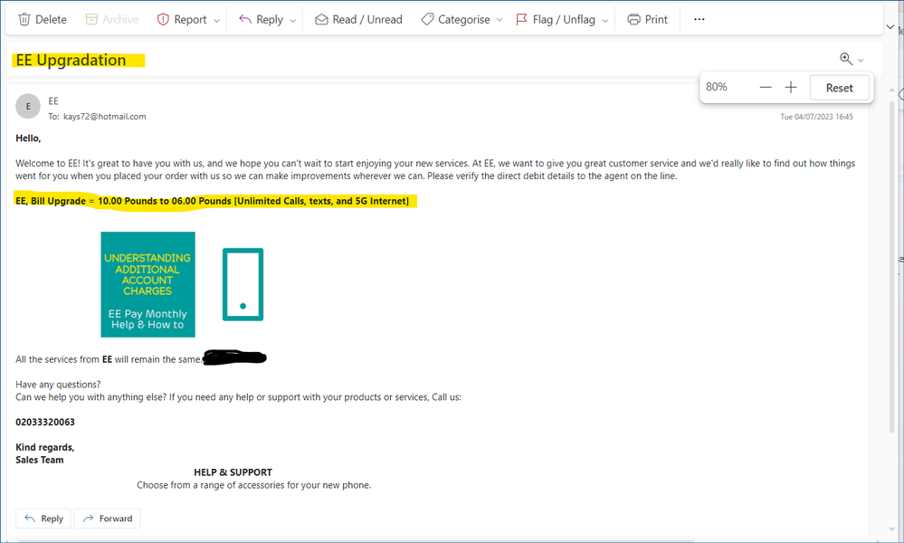The image size is (904, 543).
Task: Click the bottom Reply button
Action: 43,519
